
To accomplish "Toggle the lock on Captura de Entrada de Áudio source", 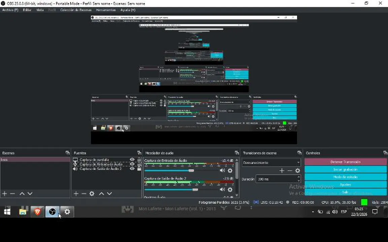I will click(139, 164).
